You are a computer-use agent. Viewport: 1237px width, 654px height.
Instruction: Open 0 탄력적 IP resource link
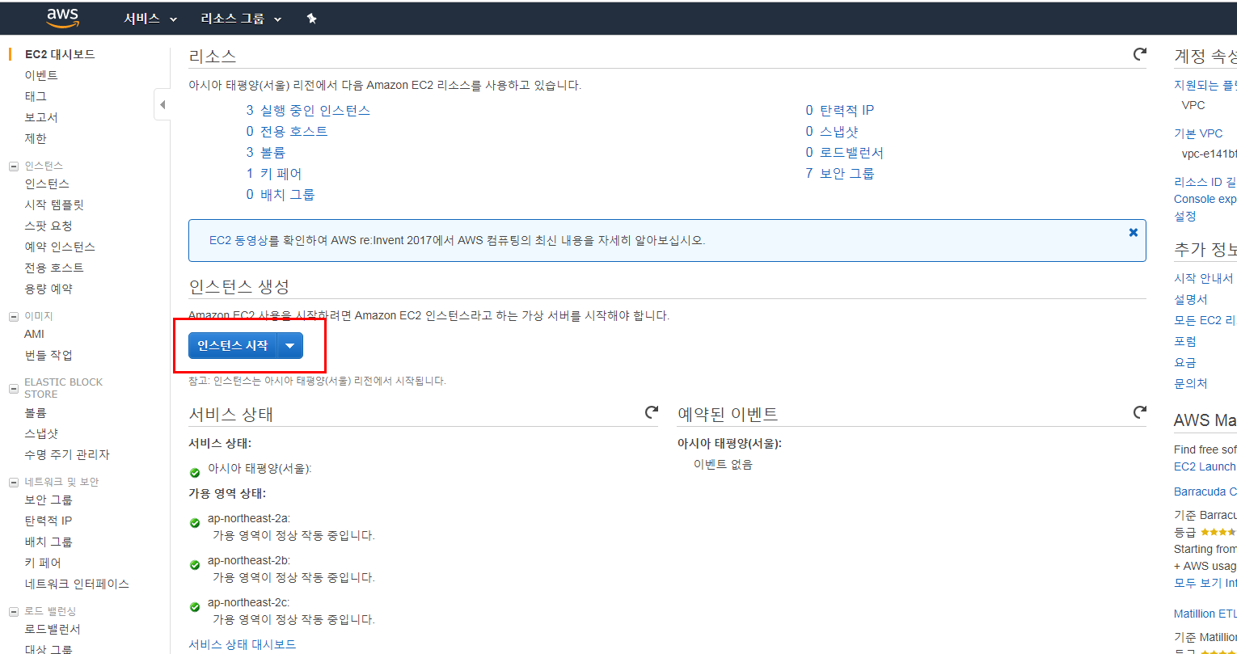tap(840, 110)
